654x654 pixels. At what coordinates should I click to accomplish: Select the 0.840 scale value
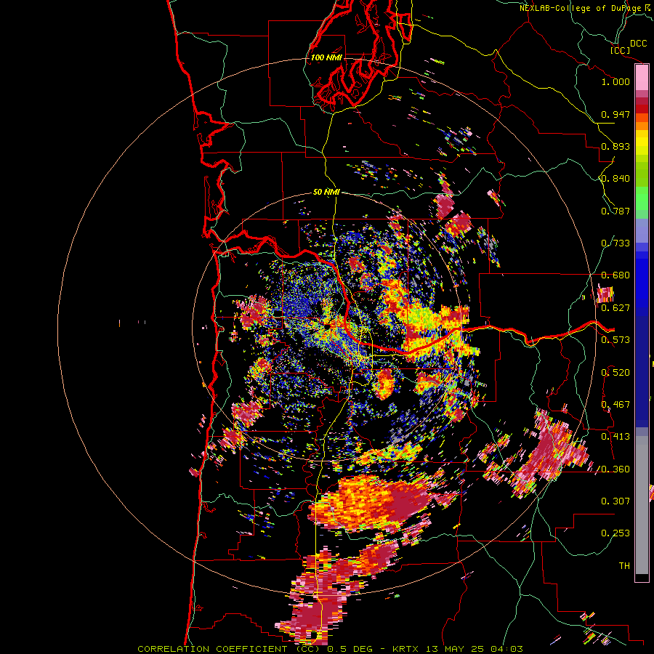coord(615,179)
